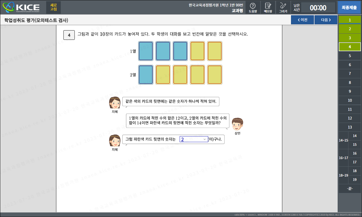Select the 그리기 drawing tool
Image resolution: width=362 pixels, height=217 pixels.
(x=283, y=7)
